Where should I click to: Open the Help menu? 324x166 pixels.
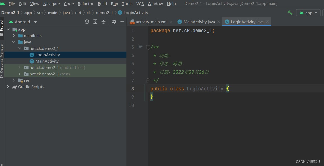click(171, 4)
